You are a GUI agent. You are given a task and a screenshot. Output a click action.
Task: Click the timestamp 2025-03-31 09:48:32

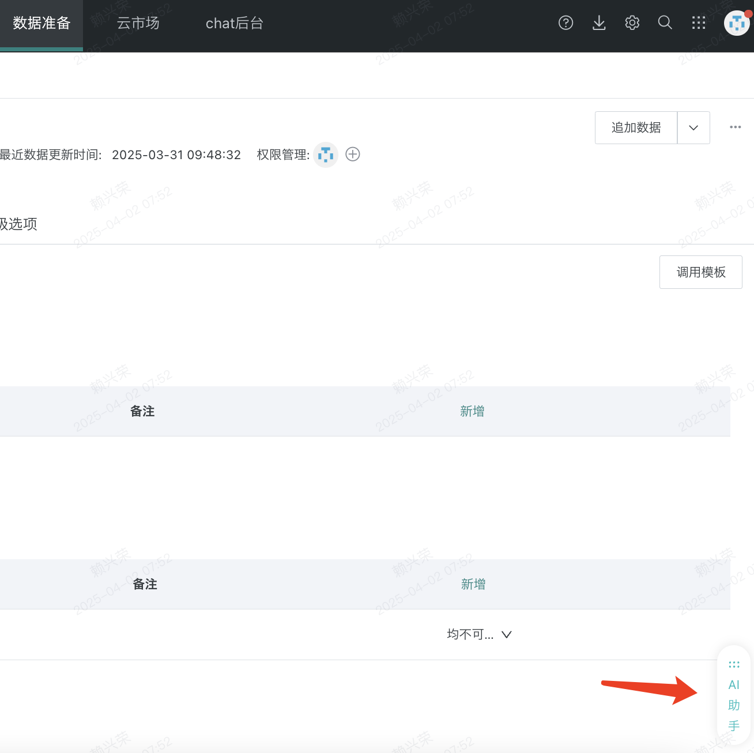[176, 155]
